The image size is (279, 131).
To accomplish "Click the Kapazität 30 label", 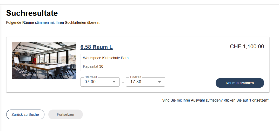I will click(93, 67).
